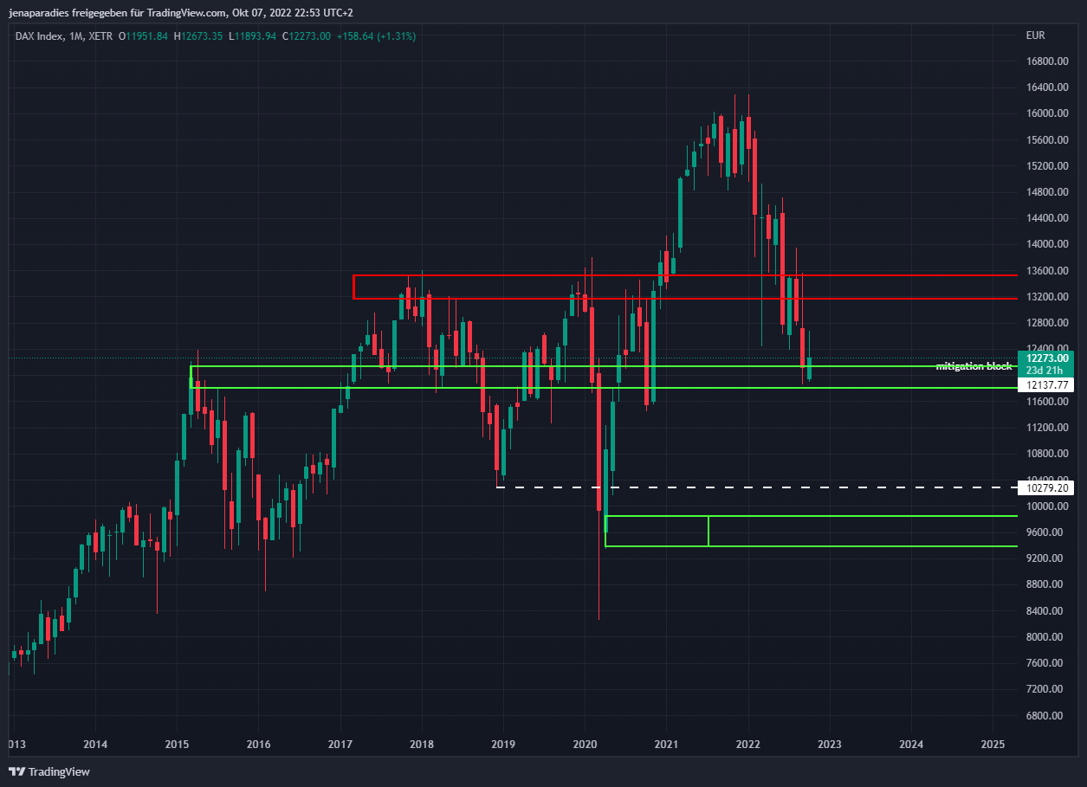Screen dimensions: 1087x787
Task: Click the close value C12273.00
Action: [306, 36]
